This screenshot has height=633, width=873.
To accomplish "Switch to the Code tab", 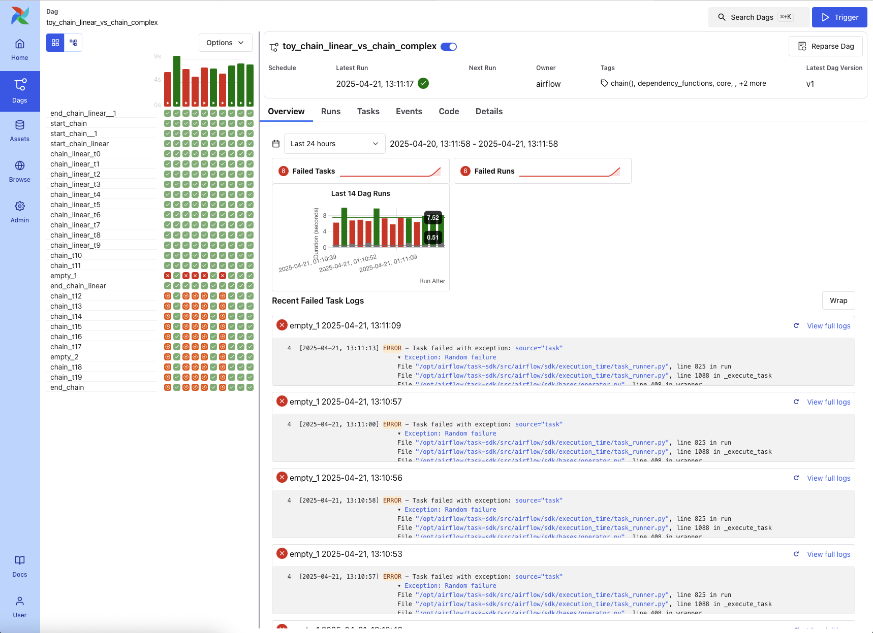I will pyautogui.click(x=449, y=111).
